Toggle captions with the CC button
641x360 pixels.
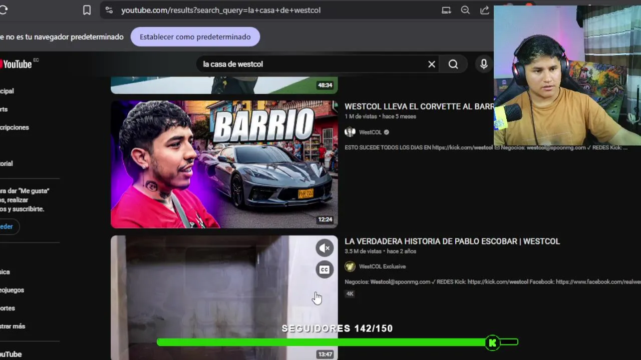pyautogui.click(x=325, y=270)
